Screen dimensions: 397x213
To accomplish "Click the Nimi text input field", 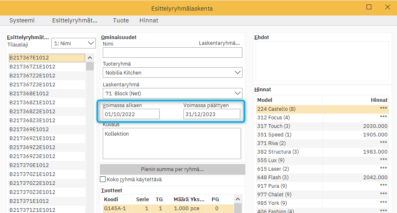I will pos(172,53).
